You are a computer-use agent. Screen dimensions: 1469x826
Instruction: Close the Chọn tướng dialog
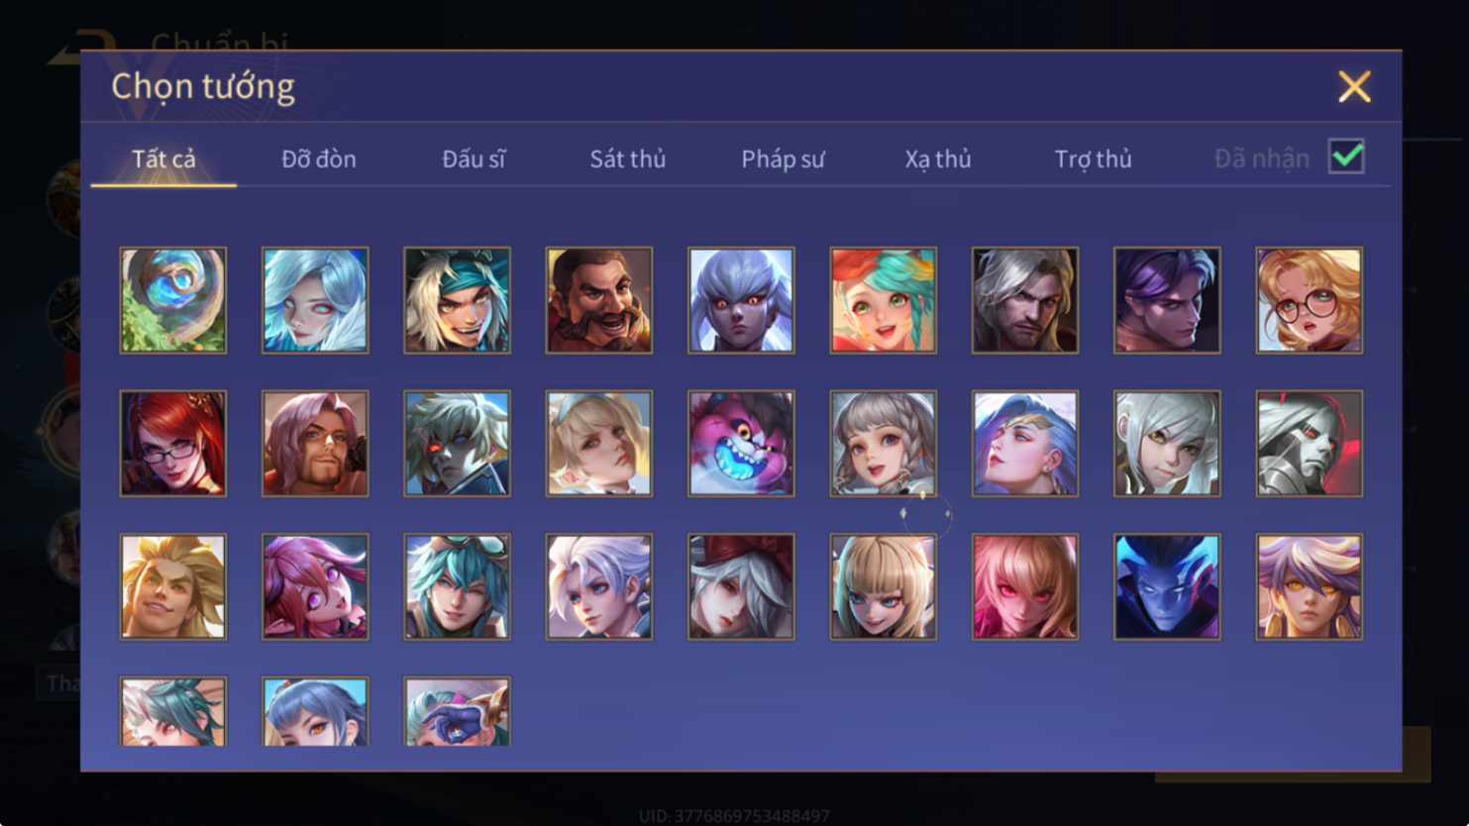pos(1354,87)
